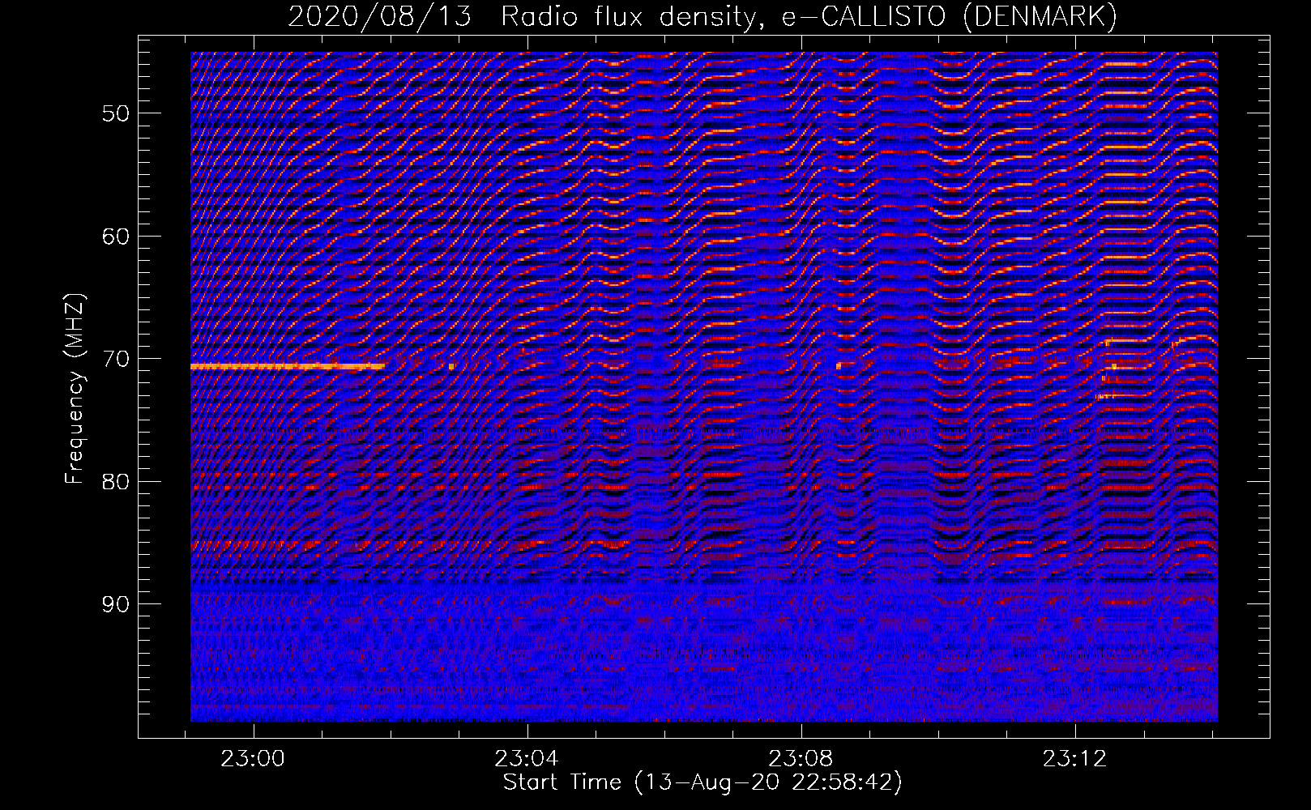Click the '80' frequency tick label
This screenshot has width=1311, height=810.
click(116, 482)
